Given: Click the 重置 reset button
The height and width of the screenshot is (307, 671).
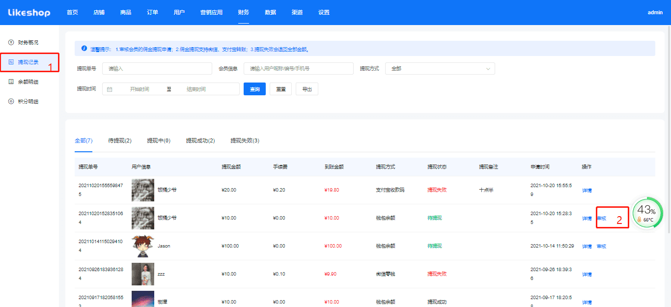Looking at the screenshot, I should [x=280, y=89].
